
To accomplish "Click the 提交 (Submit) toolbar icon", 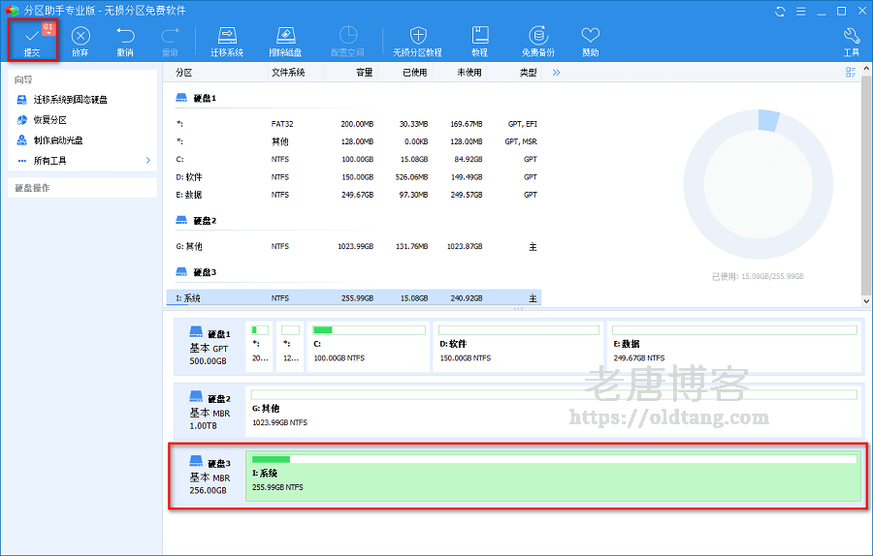I will (x=32, y=40).
